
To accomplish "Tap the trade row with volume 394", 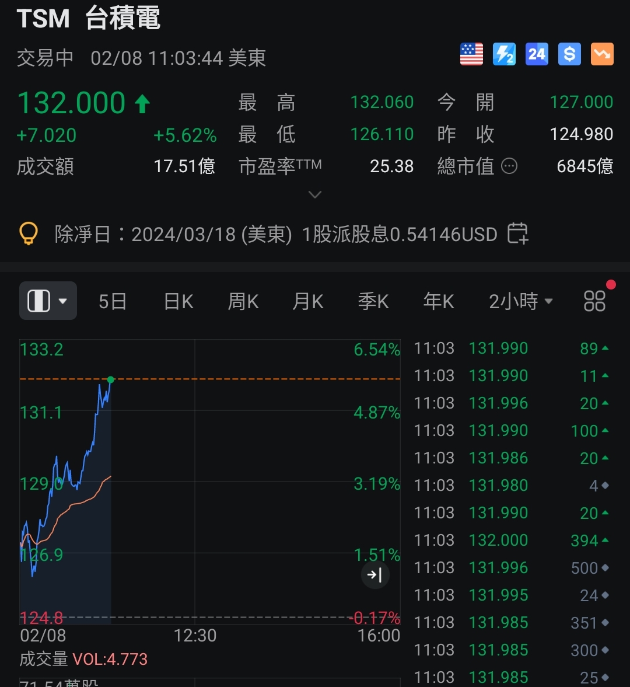I will 512,540.
